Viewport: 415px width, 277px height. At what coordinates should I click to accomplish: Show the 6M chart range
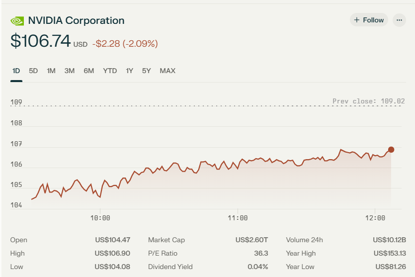click(88, 71)
